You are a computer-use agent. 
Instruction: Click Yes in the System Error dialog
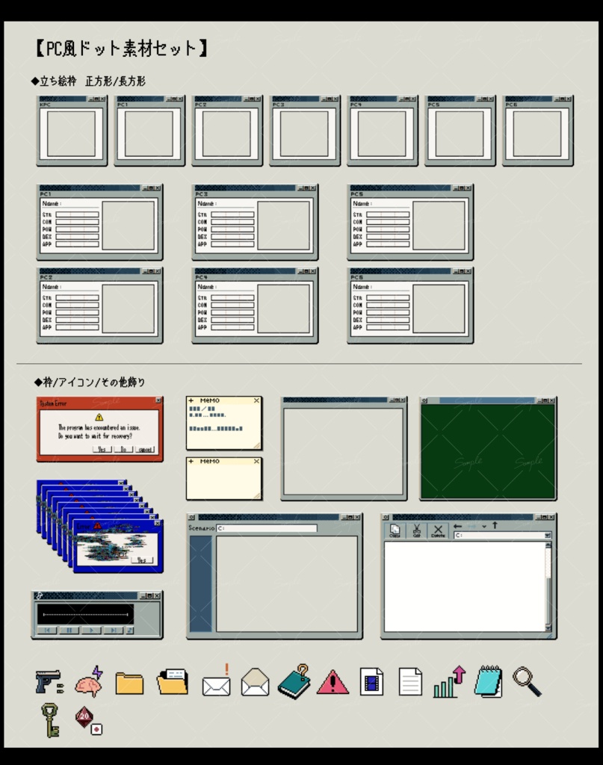coord(102,450)
